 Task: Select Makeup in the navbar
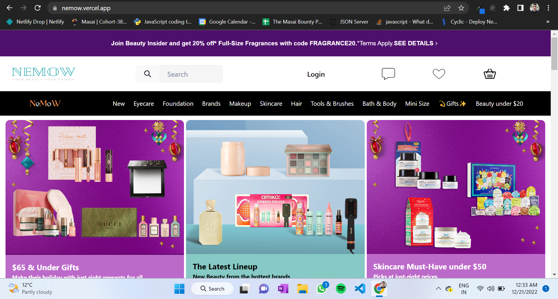coord(240,104)
